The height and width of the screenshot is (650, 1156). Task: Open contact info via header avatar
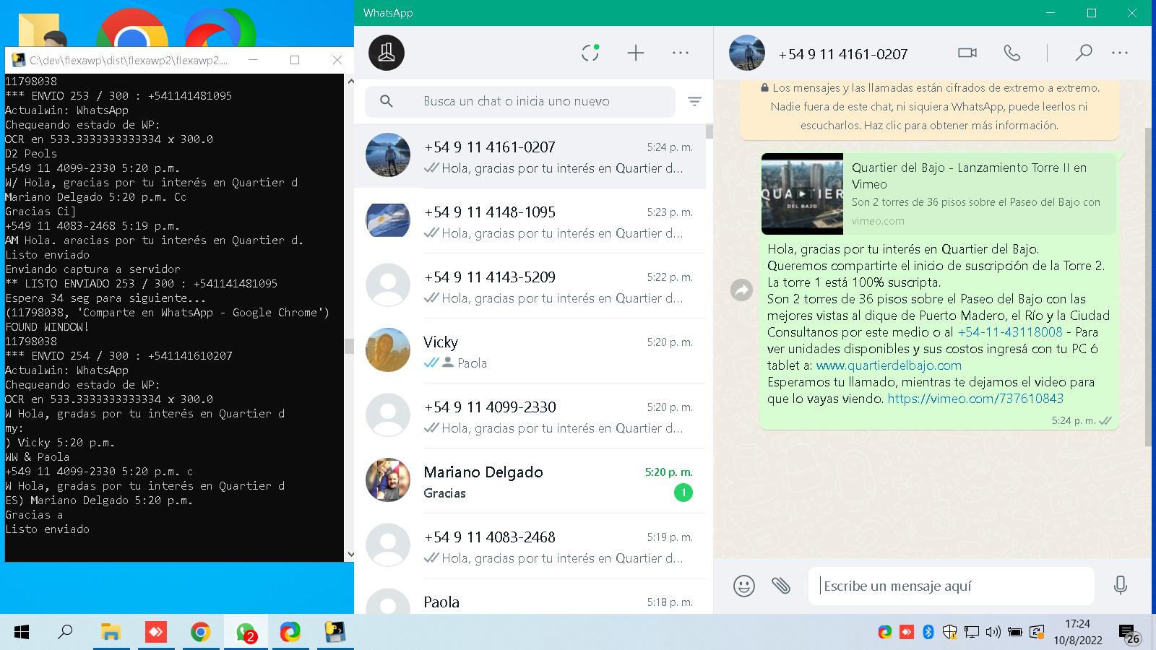click(746, 53)
